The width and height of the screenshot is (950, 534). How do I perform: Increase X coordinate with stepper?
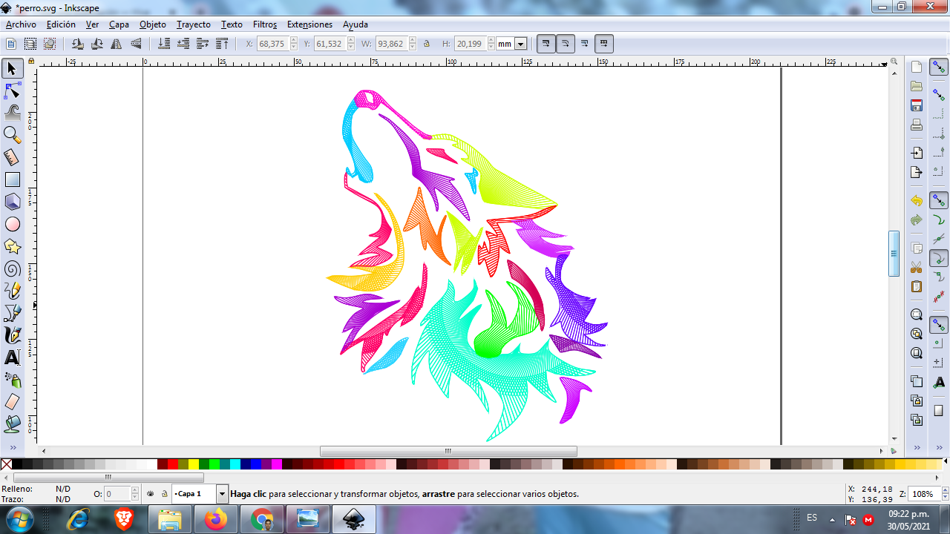click(293, 40)
